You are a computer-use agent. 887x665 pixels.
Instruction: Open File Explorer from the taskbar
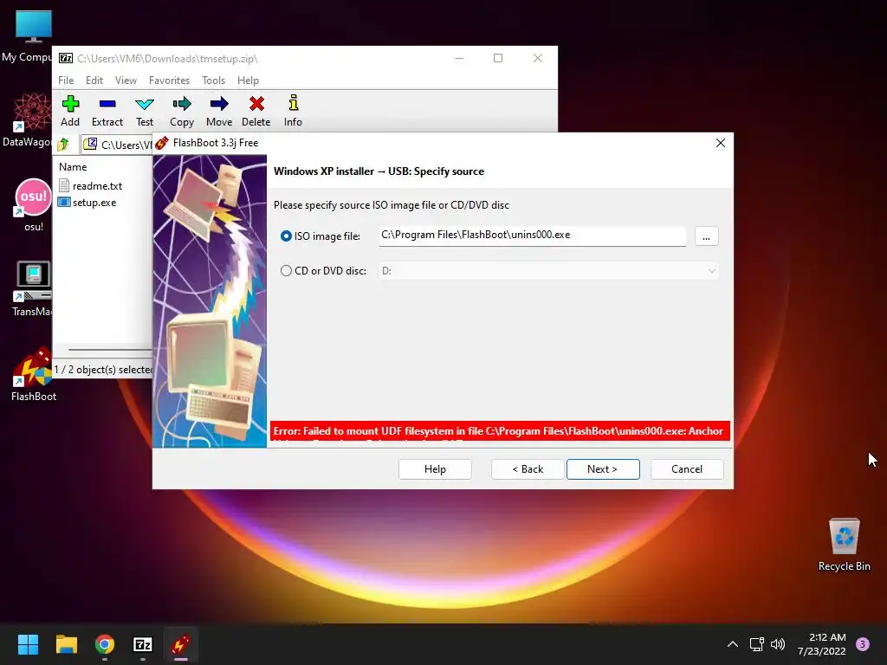pyautogui.click(x=66, y=644)
